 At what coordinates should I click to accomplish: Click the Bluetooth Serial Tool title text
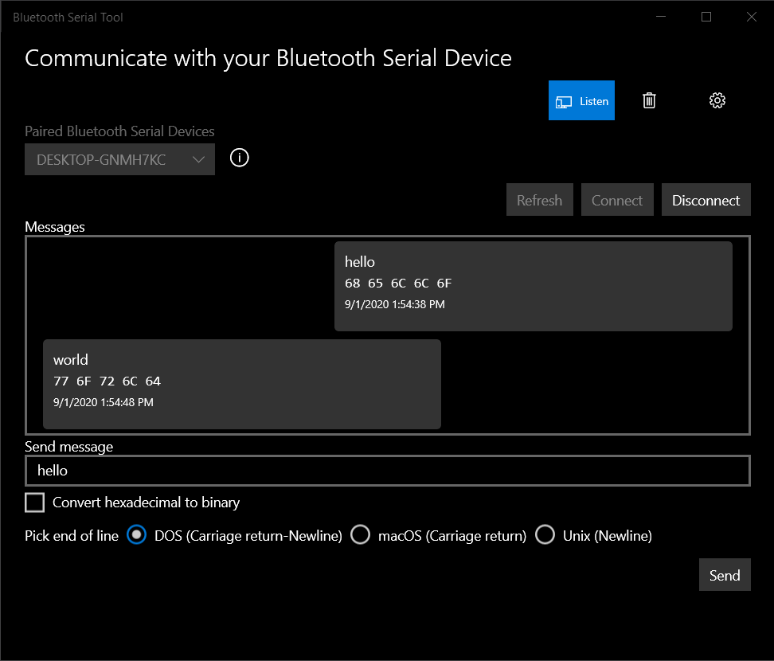point(68,17)
